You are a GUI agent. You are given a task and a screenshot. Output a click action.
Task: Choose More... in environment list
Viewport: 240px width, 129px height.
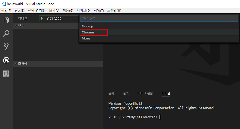pos(159,38)
